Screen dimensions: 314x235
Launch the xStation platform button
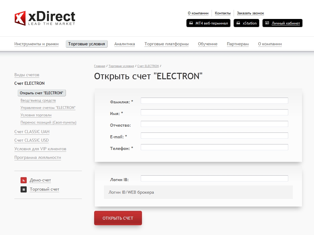click(x=247, y=23)
